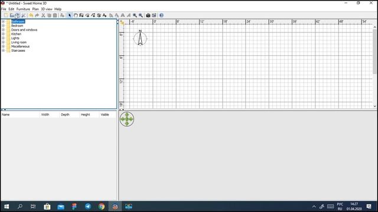Sort furniture list by Width column
This screenshot has width=378, height=212.
[50, 115]
